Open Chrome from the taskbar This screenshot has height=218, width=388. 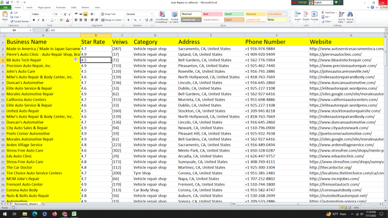coord(65,214)
